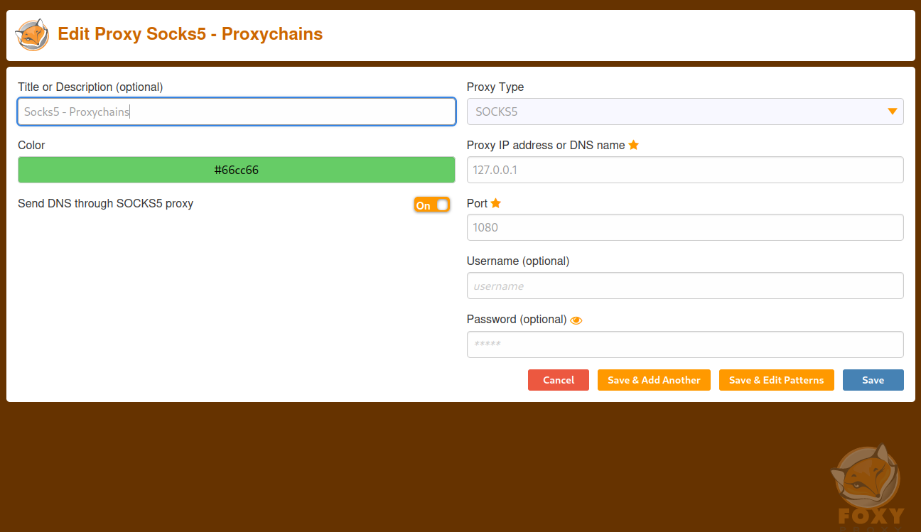Click the Save button
Viewport: 921px width, 532px height.
coord(873,379)
